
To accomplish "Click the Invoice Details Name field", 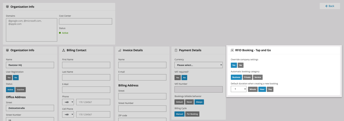I will coord(142,65).
